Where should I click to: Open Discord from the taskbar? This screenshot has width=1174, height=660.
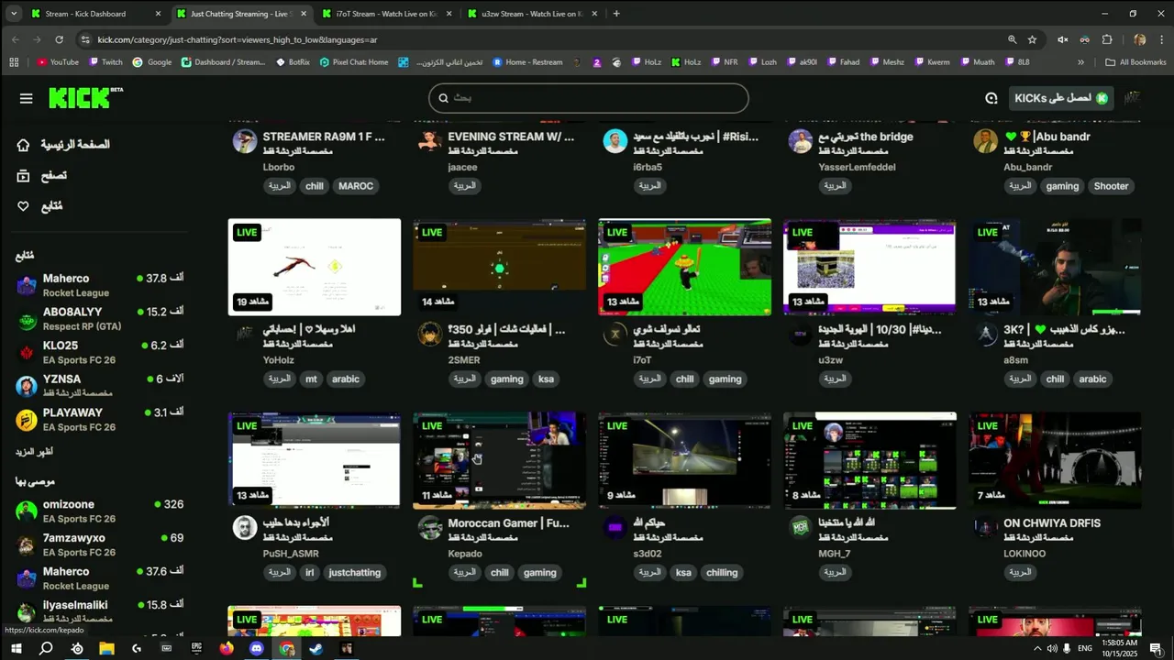256,648
